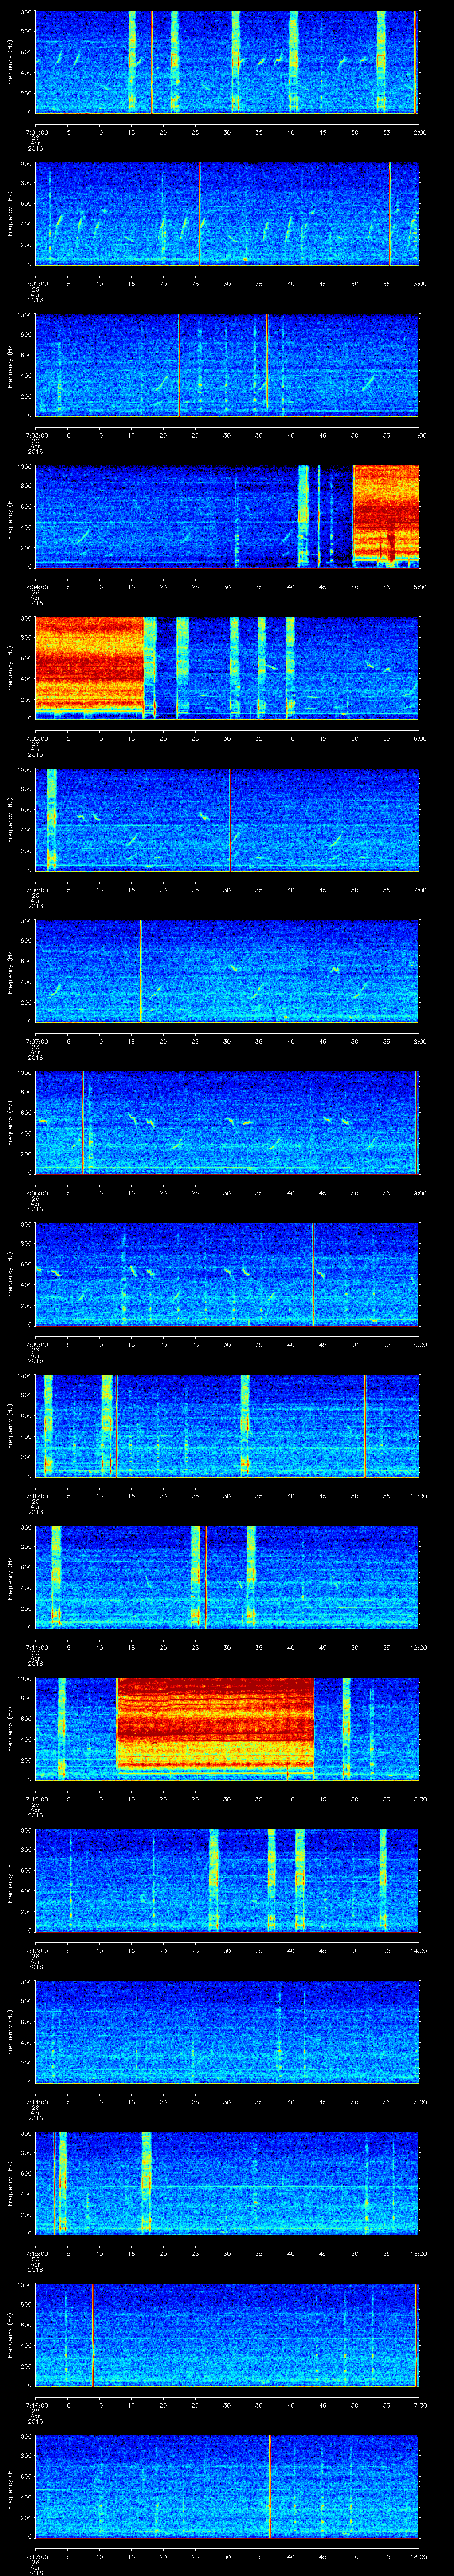Click the 7:03:00 start time label
Image resolution: width=454 pixels, height=2576 pixels.
(36, 435)
